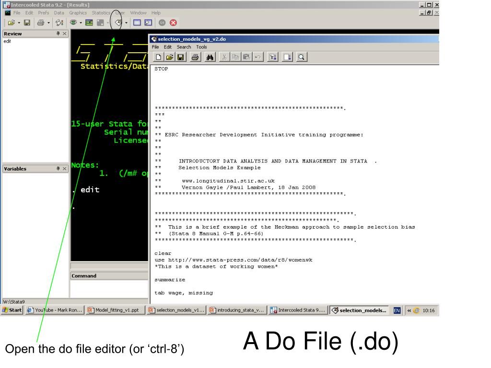
Task: Click the 'summarize' line in do-file
Action: click(170, 280)
